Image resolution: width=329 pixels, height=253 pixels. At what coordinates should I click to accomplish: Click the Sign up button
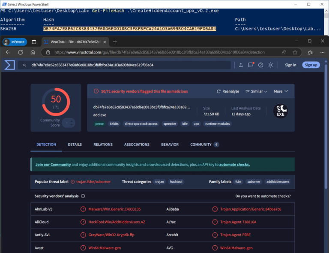pyautogui.click(x=311, y=65)
